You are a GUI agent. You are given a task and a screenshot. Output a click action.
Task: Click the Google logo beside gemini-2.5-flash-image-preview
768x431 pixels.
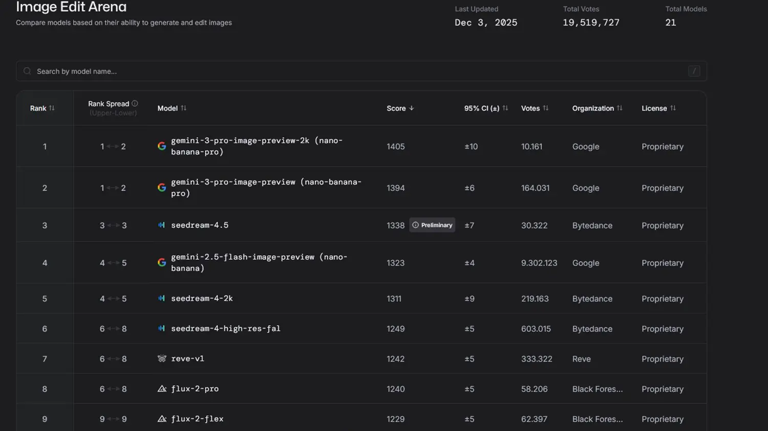162,263
